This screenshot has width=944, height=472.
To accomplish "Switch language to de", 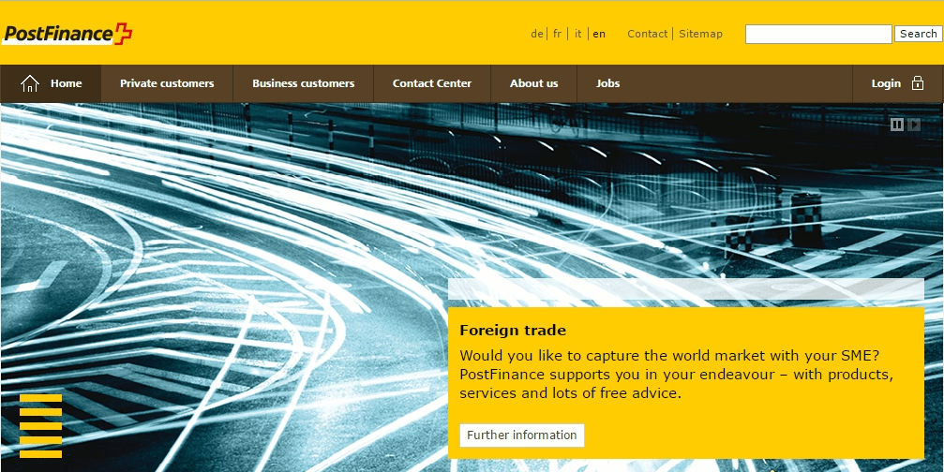I will click(x=537, y=34).
